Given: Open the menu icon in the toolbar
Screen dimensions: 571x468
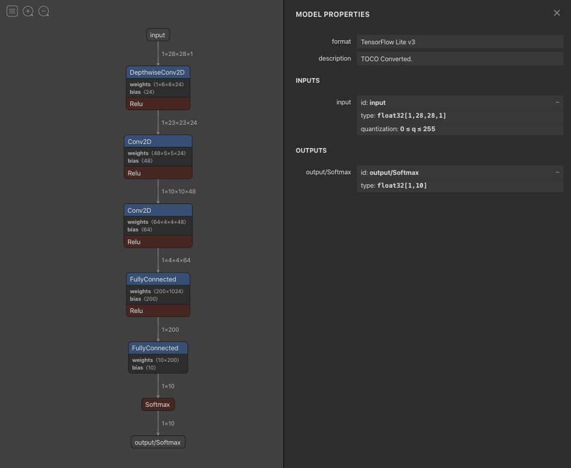Looking at the screenshot, I should (12, 11).
